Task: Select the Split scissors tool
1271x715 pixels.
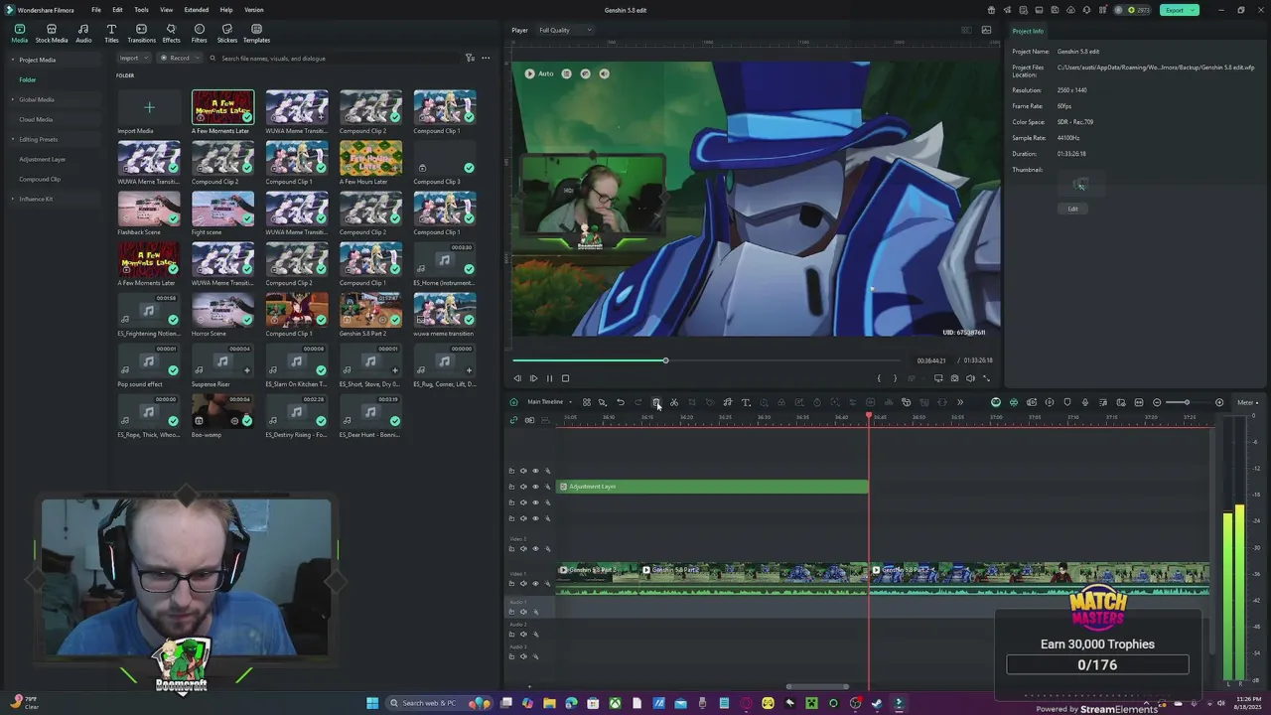Action: pos(674,402)
